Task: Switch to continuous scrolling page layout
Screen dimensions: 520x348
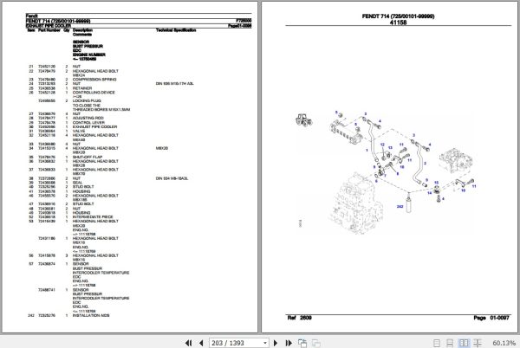Action: (x=450, y=344)
